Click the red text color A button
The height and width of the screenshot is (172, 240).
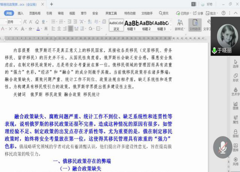3,29
